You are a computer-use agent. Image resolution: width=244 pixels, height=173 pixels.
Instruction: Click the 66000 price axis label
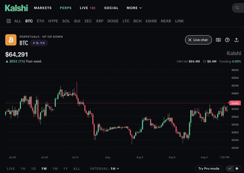pyautogui.click(x=235, y=70)
